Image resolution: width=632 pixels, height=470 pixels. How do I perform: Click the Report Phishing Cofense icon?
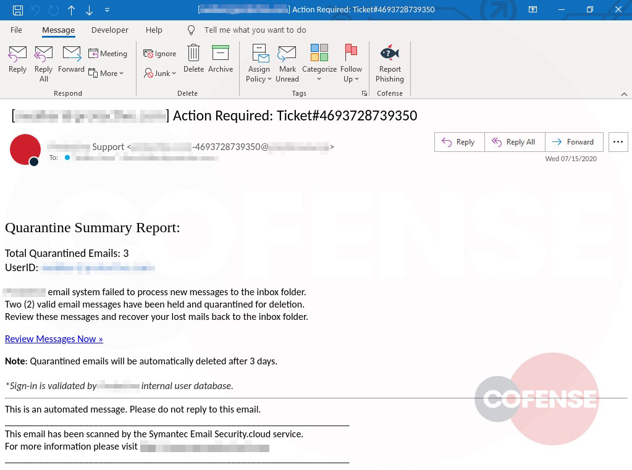tap(389, 63)
